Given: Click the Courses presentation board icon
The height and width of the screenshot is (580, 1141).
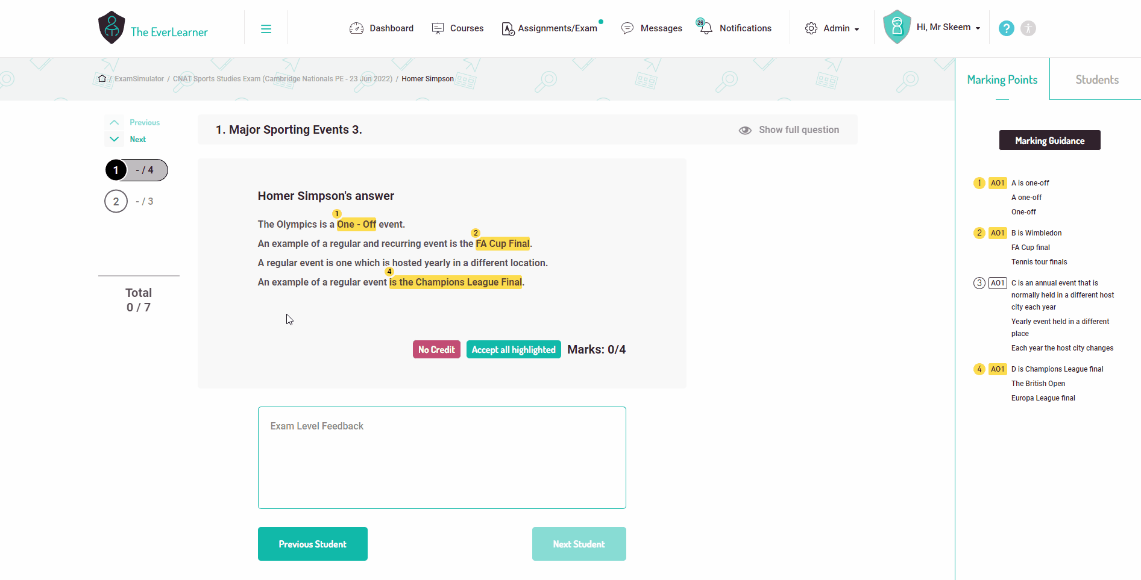Looking at the screenshot, I should [x=438, y=28].
